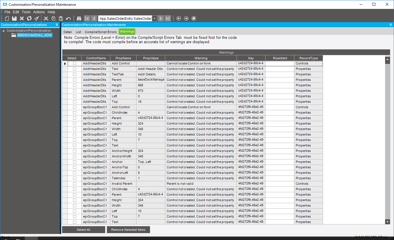Screen dimensions: 394x240
Task: Open the Actions menu
Action: click(x=39, y=12)
